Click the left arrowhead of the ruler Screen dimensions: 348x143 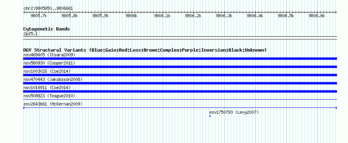[24, 12]
